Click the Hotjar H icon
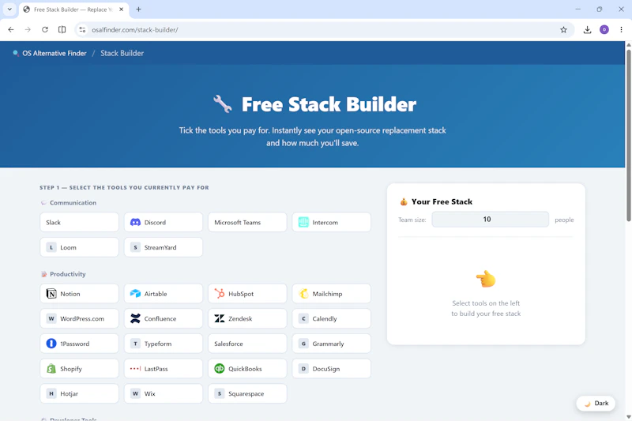 (51, 393)
